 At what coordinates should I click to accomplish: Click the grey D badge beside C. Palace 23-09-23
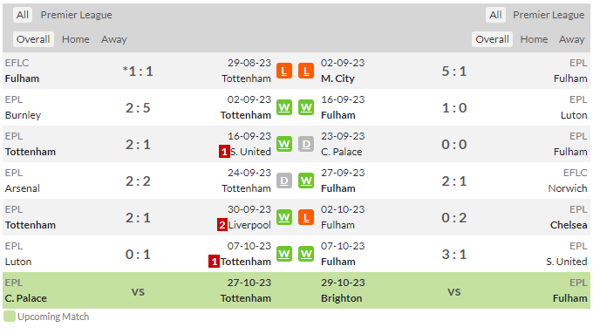pyautogui.click(x=306, y=144)
